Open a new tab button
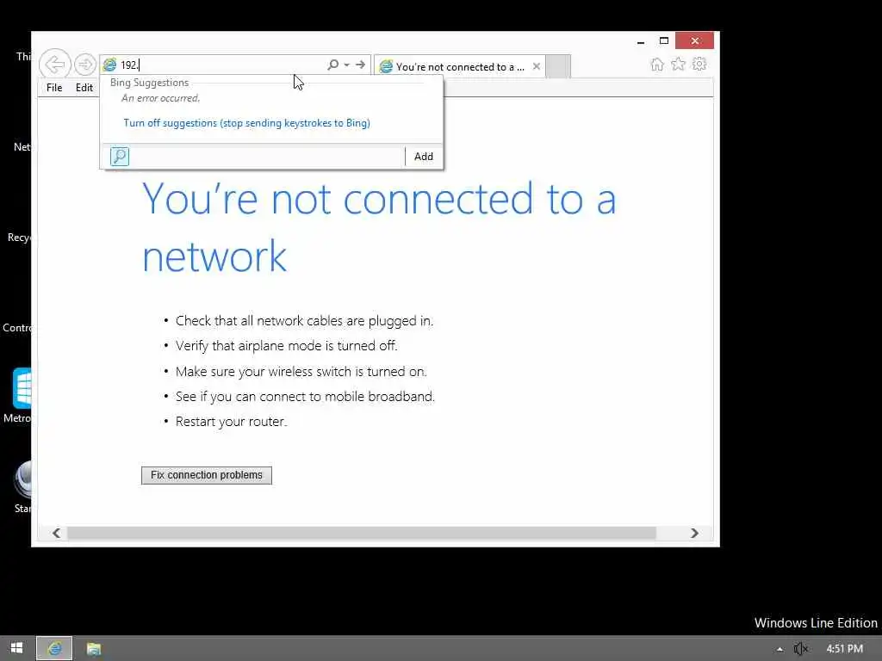Viewport: 882px width, 661px height. click(558, 66)
